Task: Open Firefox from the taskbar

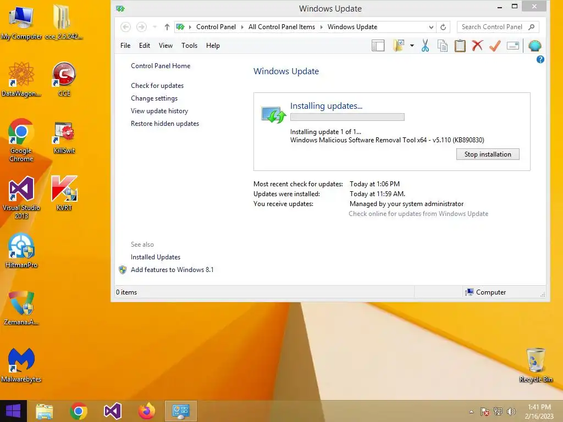Action: pyautogui.click(x=146, y=411)
